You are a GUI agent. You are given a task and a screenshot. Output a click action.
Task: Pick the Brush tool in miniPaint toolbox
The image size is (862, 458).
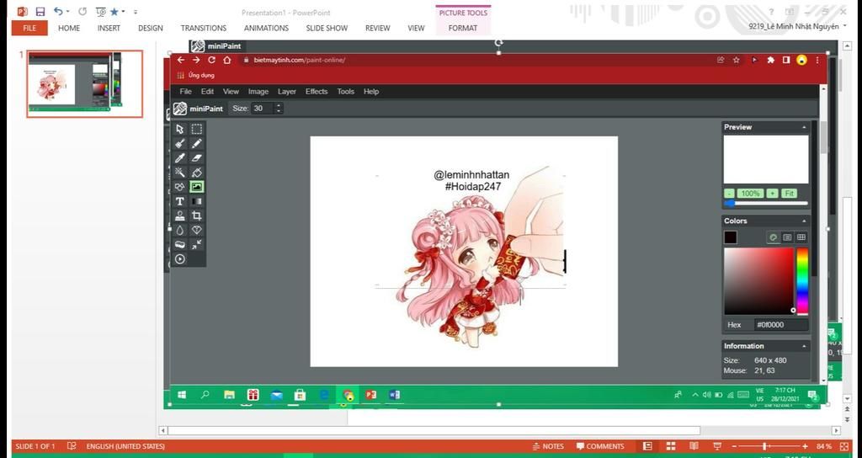(x=180, y=143)
